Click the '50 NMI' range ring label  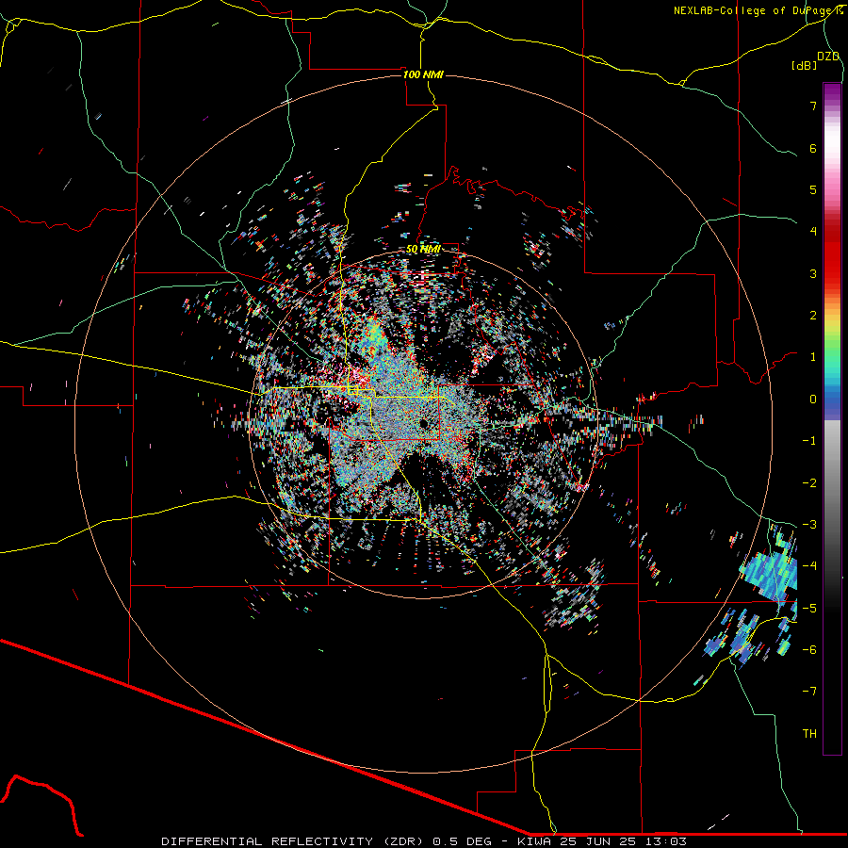(x=423, y=249)
